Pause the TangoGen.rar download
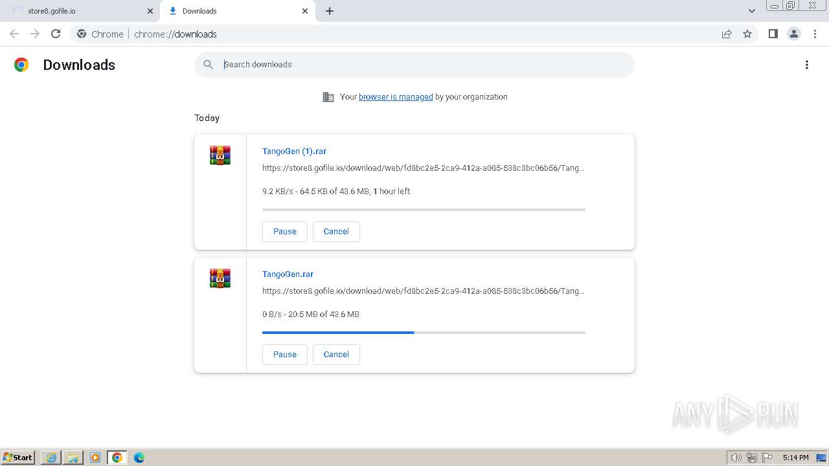The width and height of the screenshot is (829, 466). tap(285, 355)
